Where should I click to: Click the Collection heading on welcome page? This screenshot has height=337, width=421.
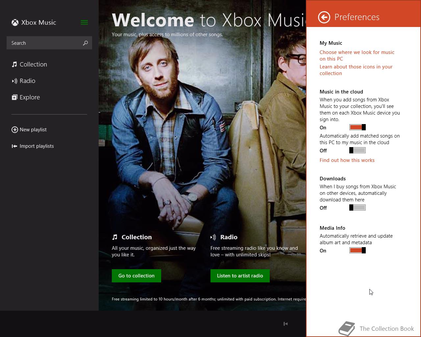click(136, 237)
